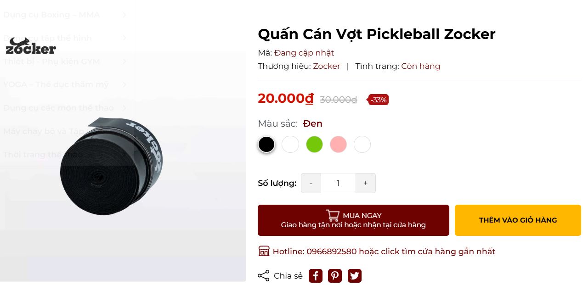The width and height of the screenshot is (583, 285).
Task: Pick the first white color option
Action: [x=290, y=145]
